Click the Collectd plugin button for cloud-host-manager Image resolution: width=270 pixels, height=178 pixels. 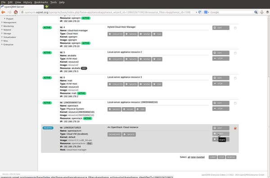point(116,34)
